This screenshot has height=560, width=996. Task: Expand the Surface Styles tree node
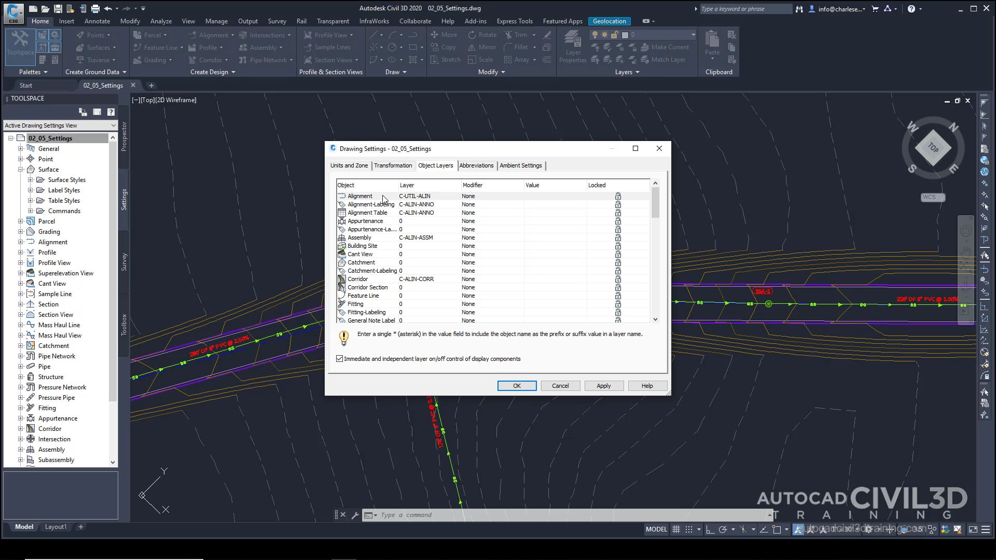click(31, 180)
